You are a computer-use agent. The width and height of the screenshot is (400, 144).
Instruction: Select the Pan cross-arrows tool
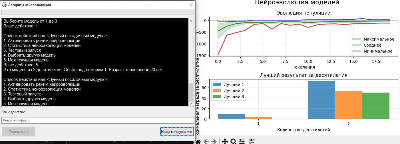click(225, 141)
